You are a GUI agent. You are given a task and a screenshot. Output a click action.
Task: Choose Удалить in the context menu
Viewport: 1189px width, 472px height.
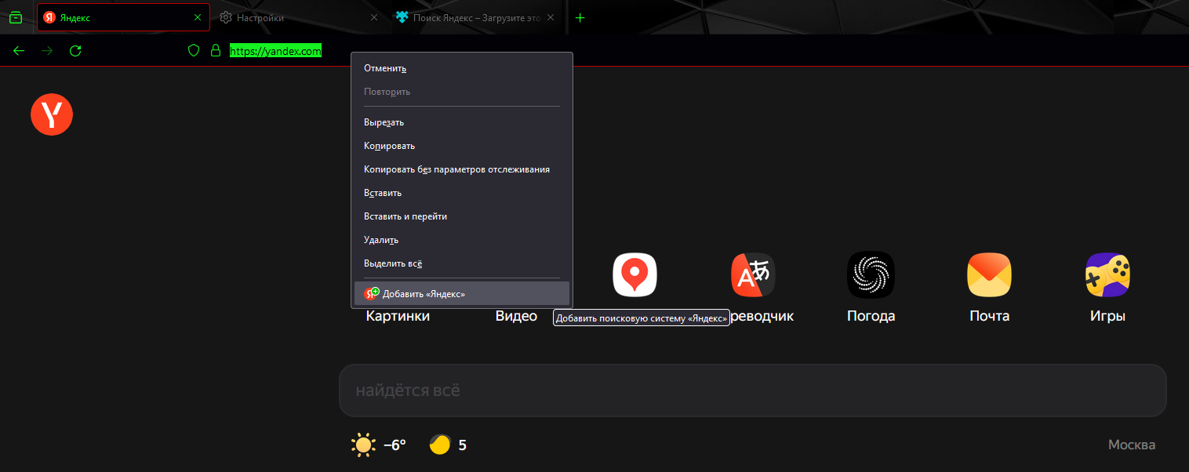462,240
